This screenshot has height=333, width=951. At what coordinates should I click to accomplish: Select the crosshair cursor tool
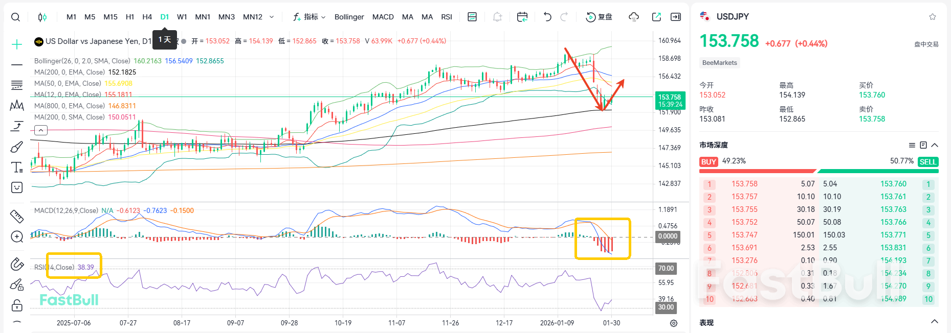click(17, 44)
